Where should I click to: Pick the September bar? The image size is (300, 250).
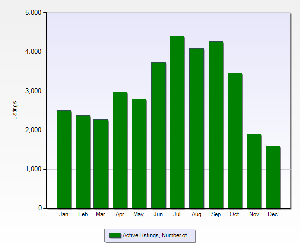[x=216, y=125]
